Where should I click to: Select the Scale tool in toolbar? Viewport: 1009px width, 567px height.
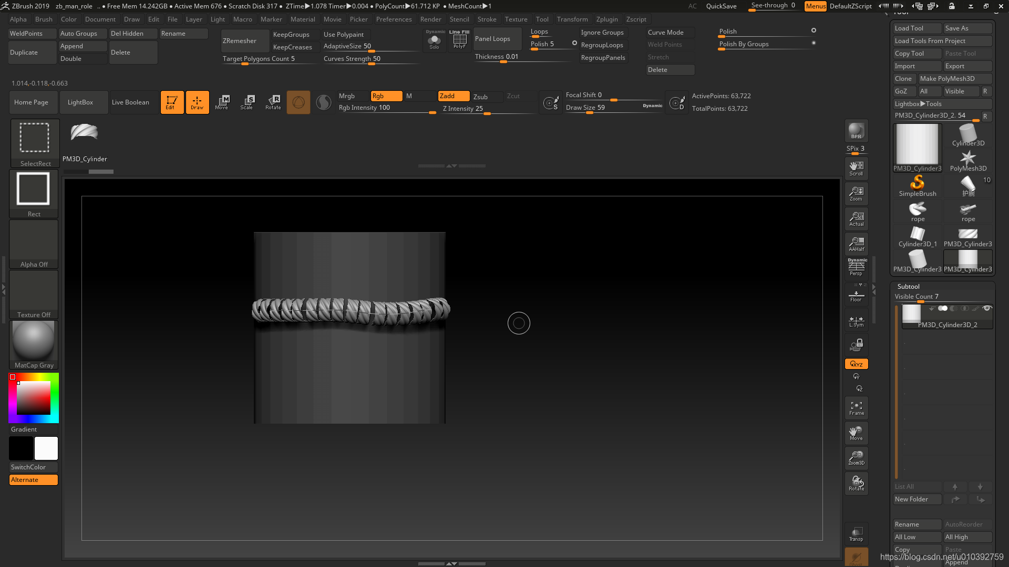248,102
